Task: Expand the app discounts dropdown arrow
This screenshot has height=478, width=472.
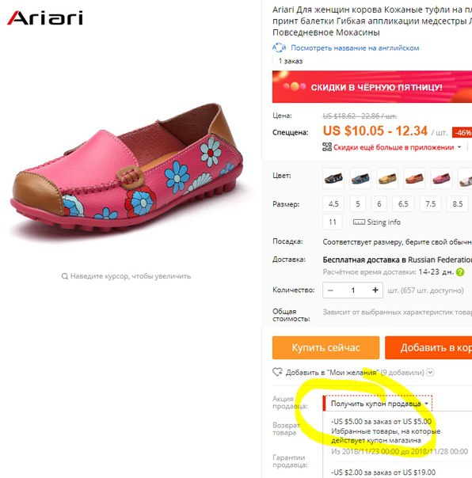Action: [x=459, y=147]
